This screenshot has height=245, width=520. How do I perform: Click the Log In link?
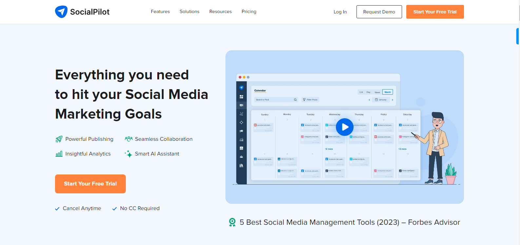click(x=340, y=12)
